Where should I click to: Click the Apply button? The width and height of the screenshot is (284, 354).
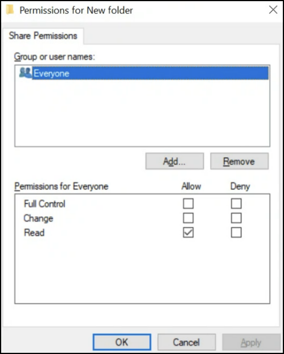pyautogui.click(x=251, y=342)
